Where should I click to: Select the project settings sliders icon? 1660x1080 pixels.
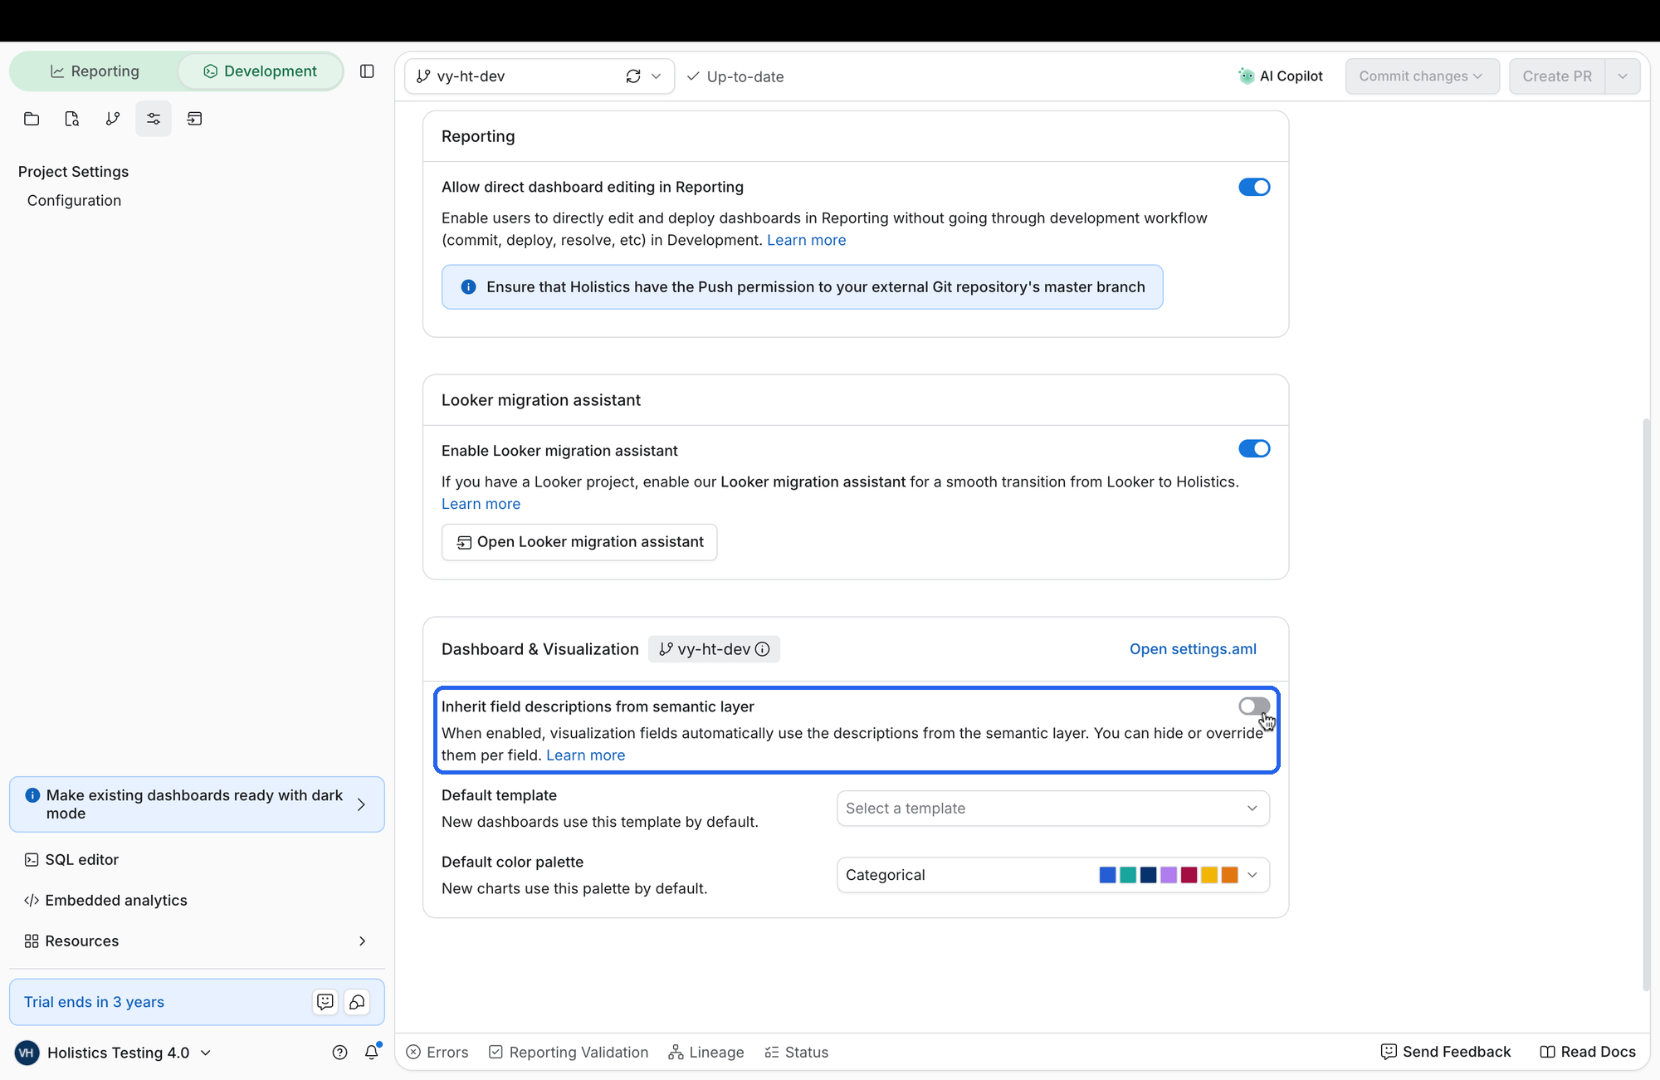(154, 119)
